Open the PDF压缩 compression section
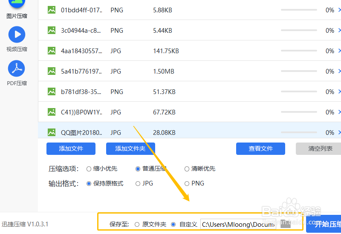This screenshot has height=234, width=341. 17,73
